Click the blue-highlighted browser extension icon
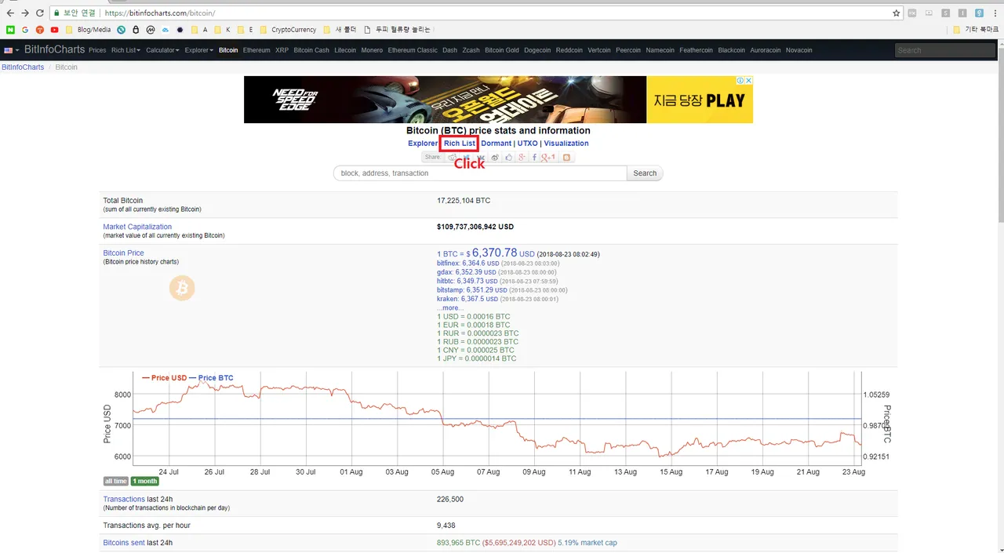Image resolution: width=1004 pixels, height=553 pixels. [979, 13]
